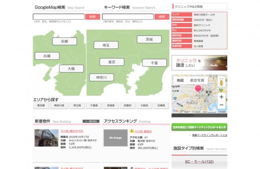Click the 大阪府 area button
Image resolution: width=260 pixels, height=169 pixels.
pyautogui.click(x=144, y=105)
